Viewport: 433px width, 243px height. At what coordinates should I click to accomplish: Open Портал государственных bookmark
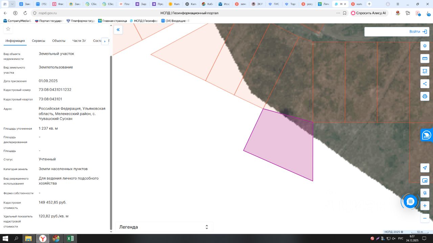49,21
